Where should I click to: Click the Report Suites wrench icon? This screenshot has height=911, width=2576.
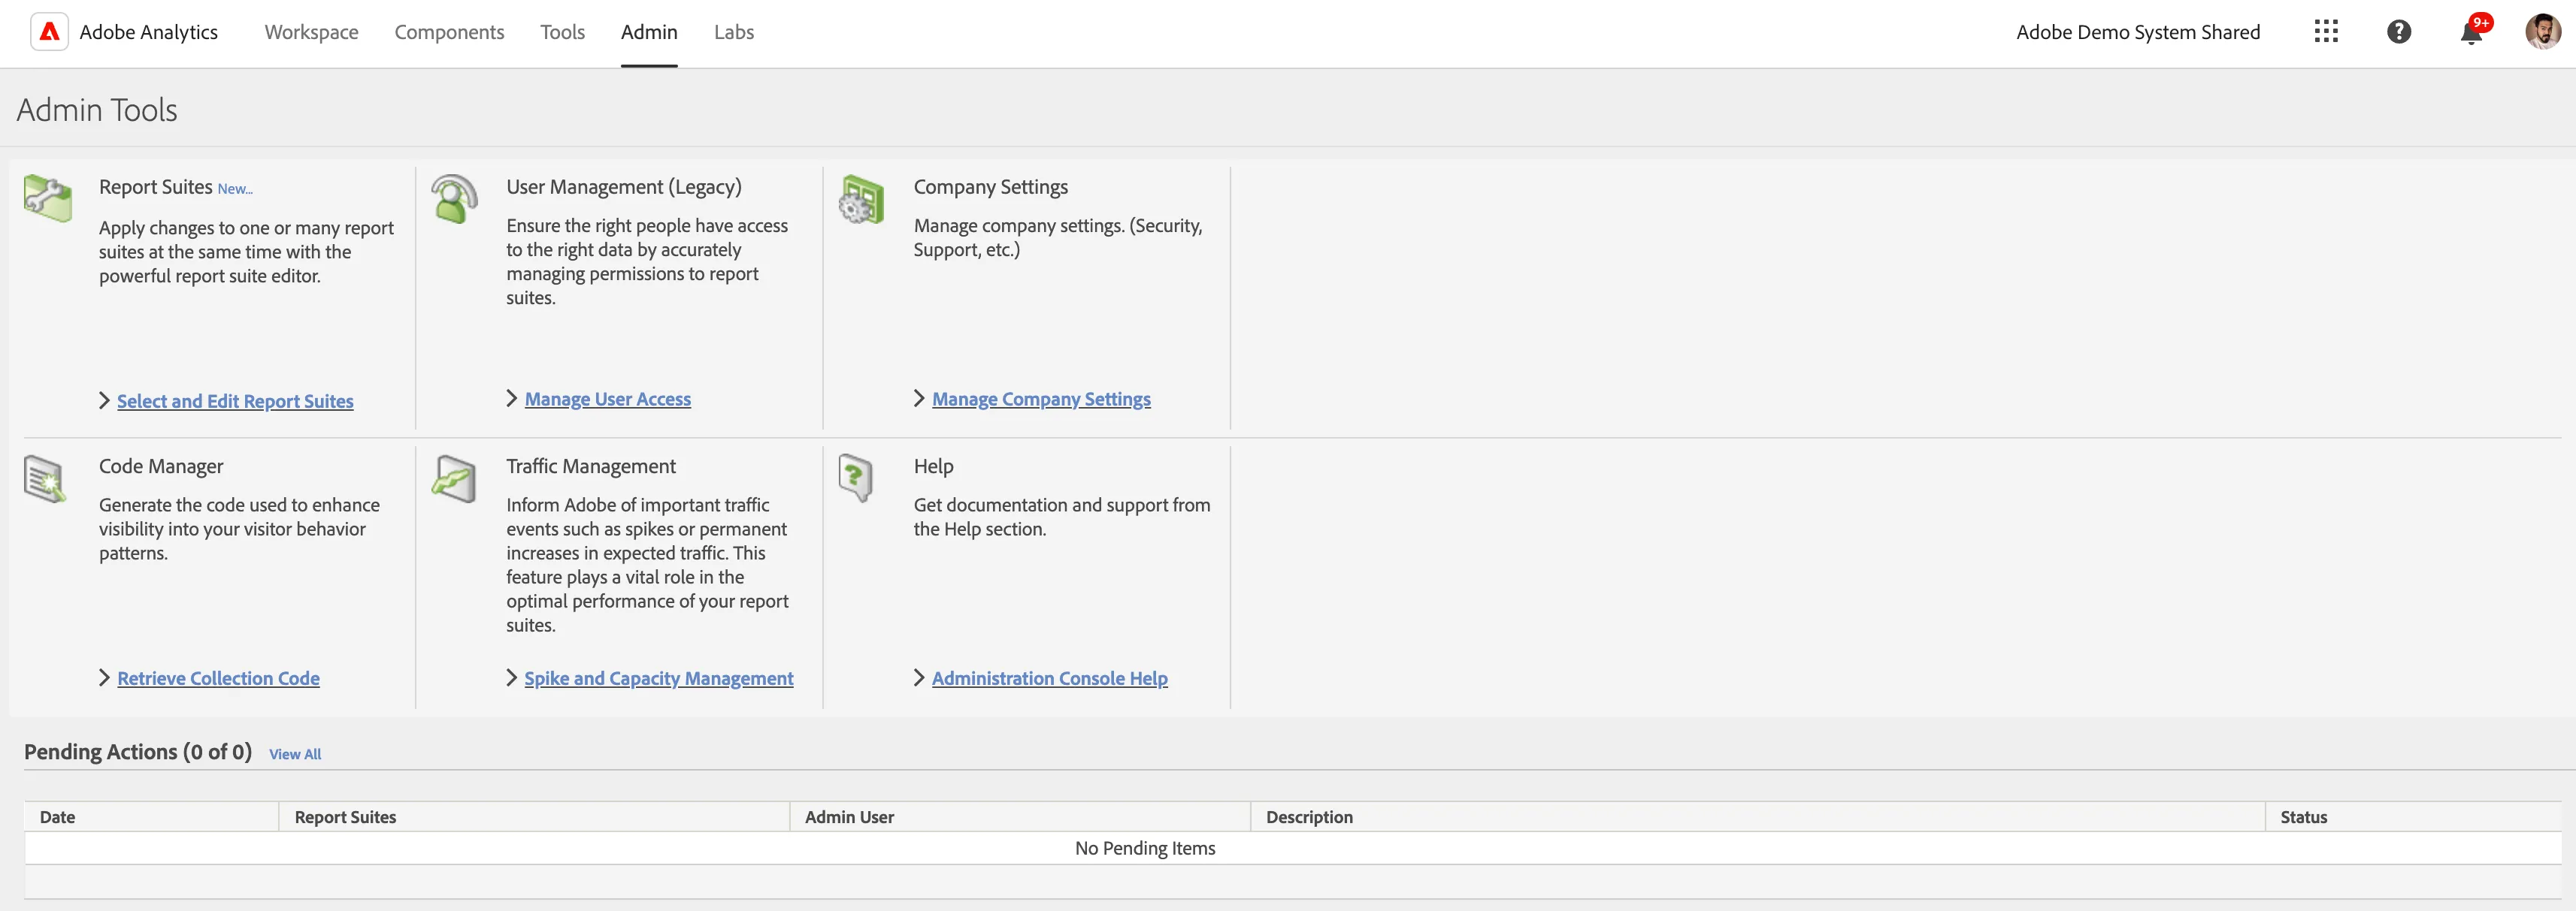coord(48,198)
